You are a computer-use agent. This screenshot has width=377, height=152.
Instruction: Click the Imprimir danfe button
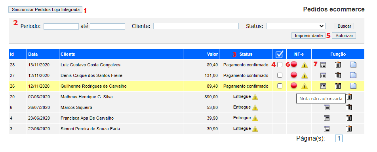click(308, 36)
